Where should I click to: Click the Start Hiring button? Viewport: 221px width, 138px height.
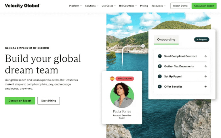point(49,101)
